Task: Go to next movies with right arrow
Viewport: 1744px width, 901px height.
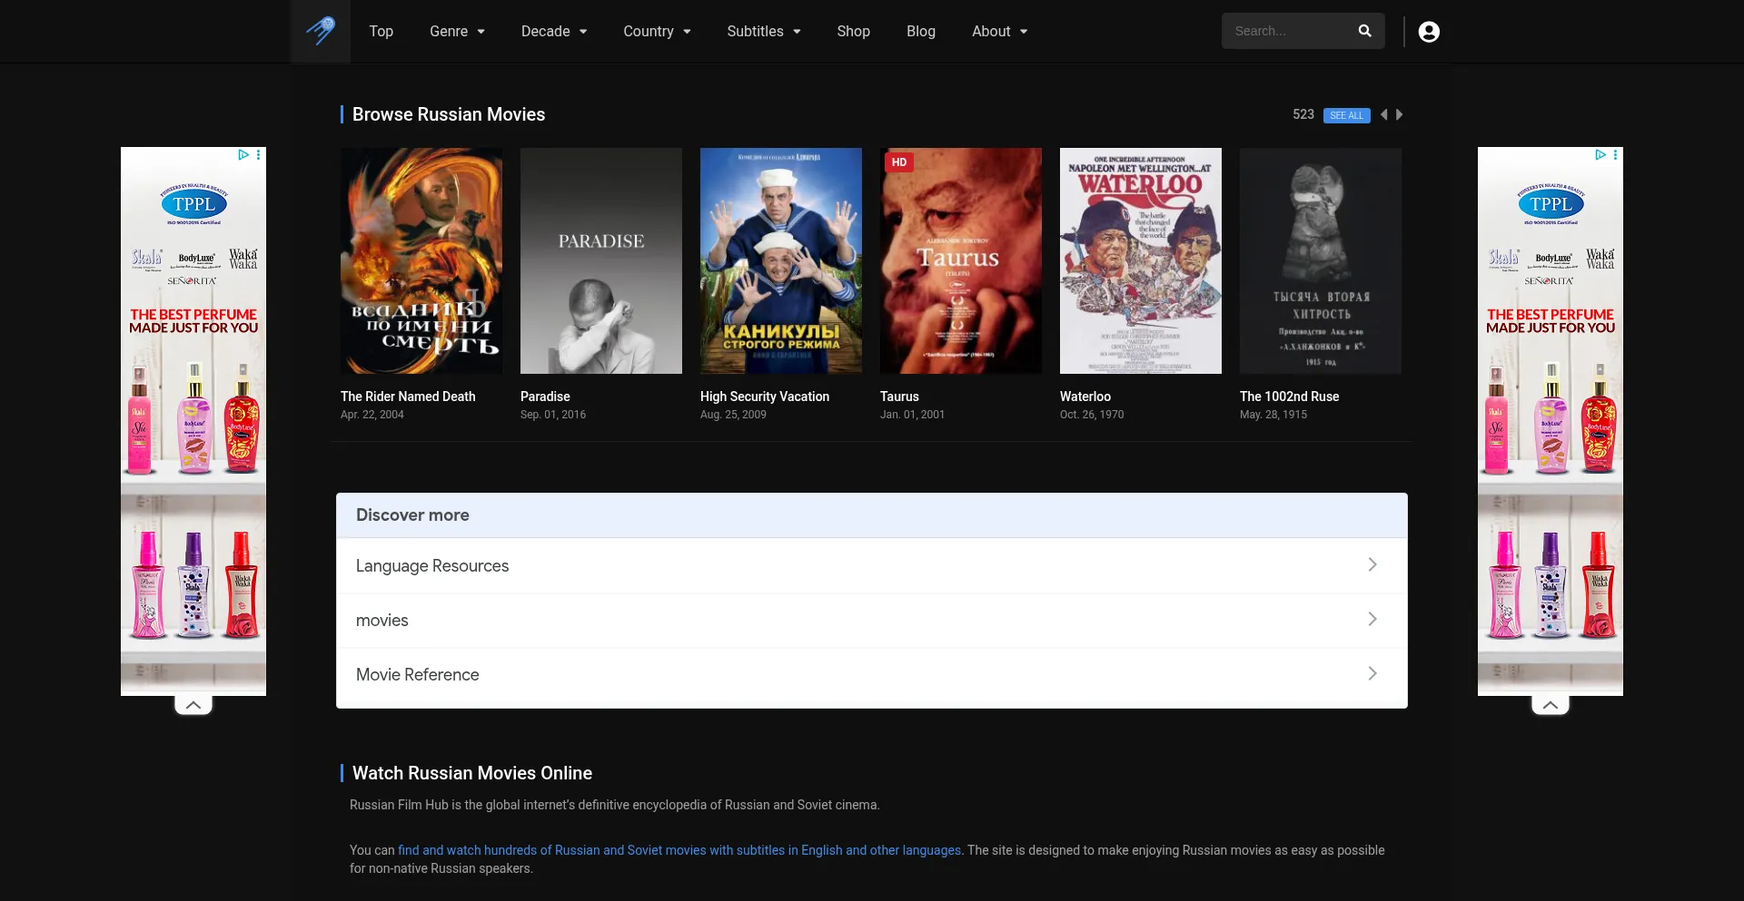Action: pyautogui.click(x=1400, y=114)
